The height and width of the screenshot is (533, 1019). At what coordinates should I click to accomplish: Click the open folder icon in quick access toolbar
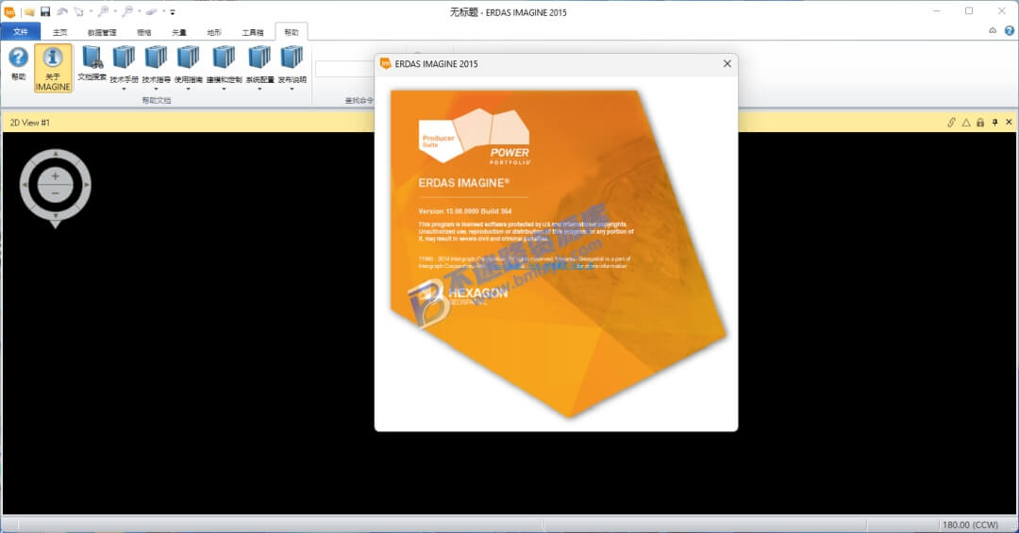[x=29, y=11]
